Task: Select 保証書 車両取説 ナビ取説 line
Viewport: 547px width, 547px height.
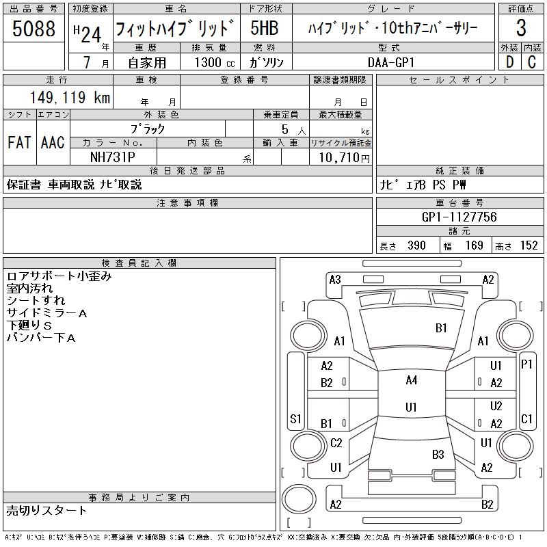Action: coord(75,185)
